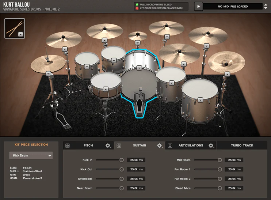Open Articulations settings gear
271x200 pixels.
(211, 146)
